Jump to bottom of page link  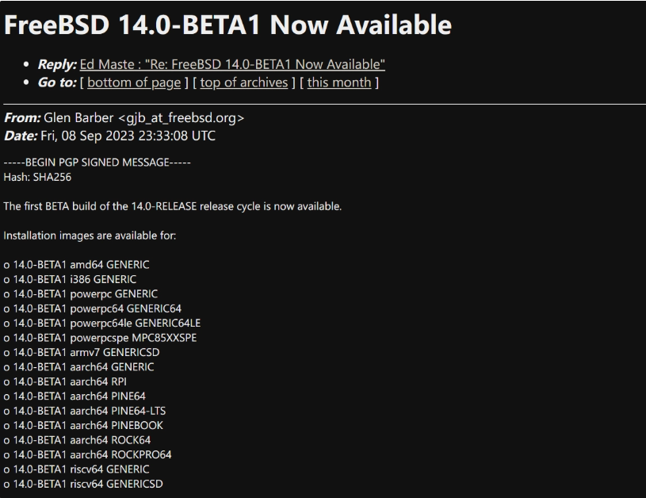coord(134,82)
